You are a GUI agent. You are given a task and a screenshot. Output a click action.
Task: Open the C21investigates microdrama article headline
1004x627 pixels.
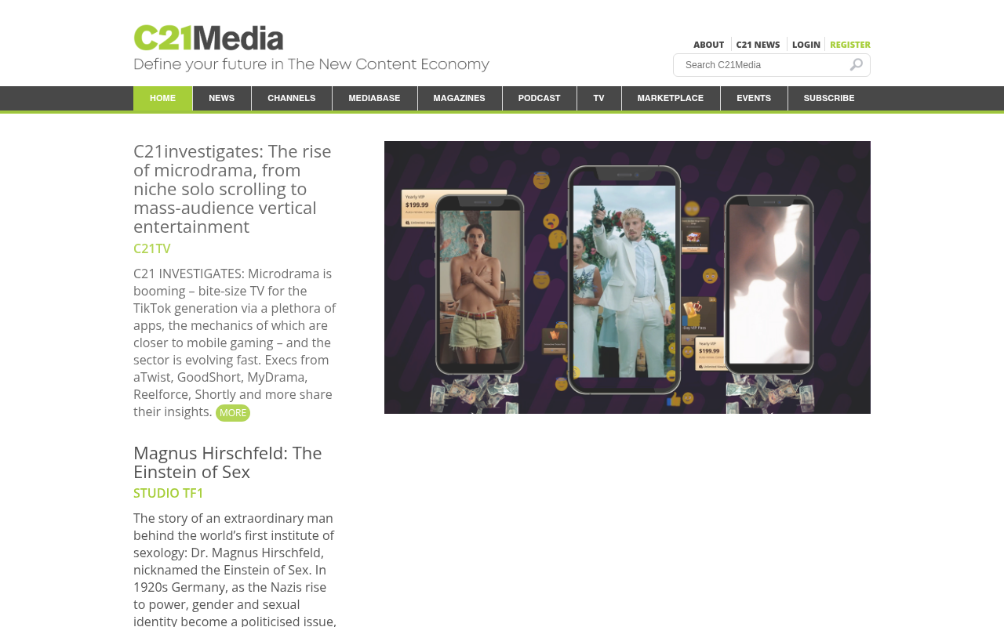[x=233, y=189]
